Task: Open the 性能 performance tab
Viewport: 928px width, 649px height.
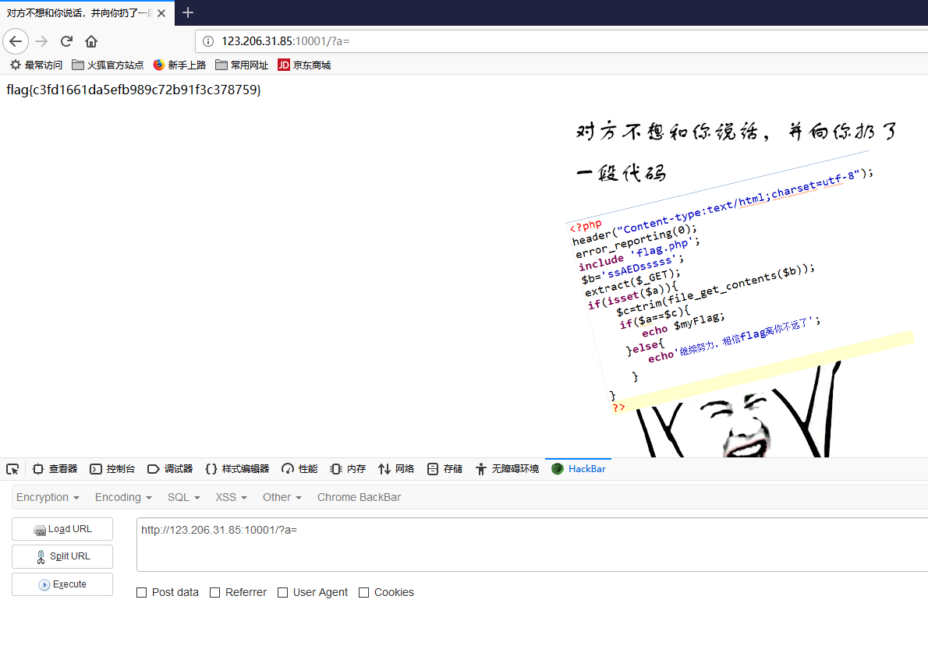Action: tap(299, 469)
